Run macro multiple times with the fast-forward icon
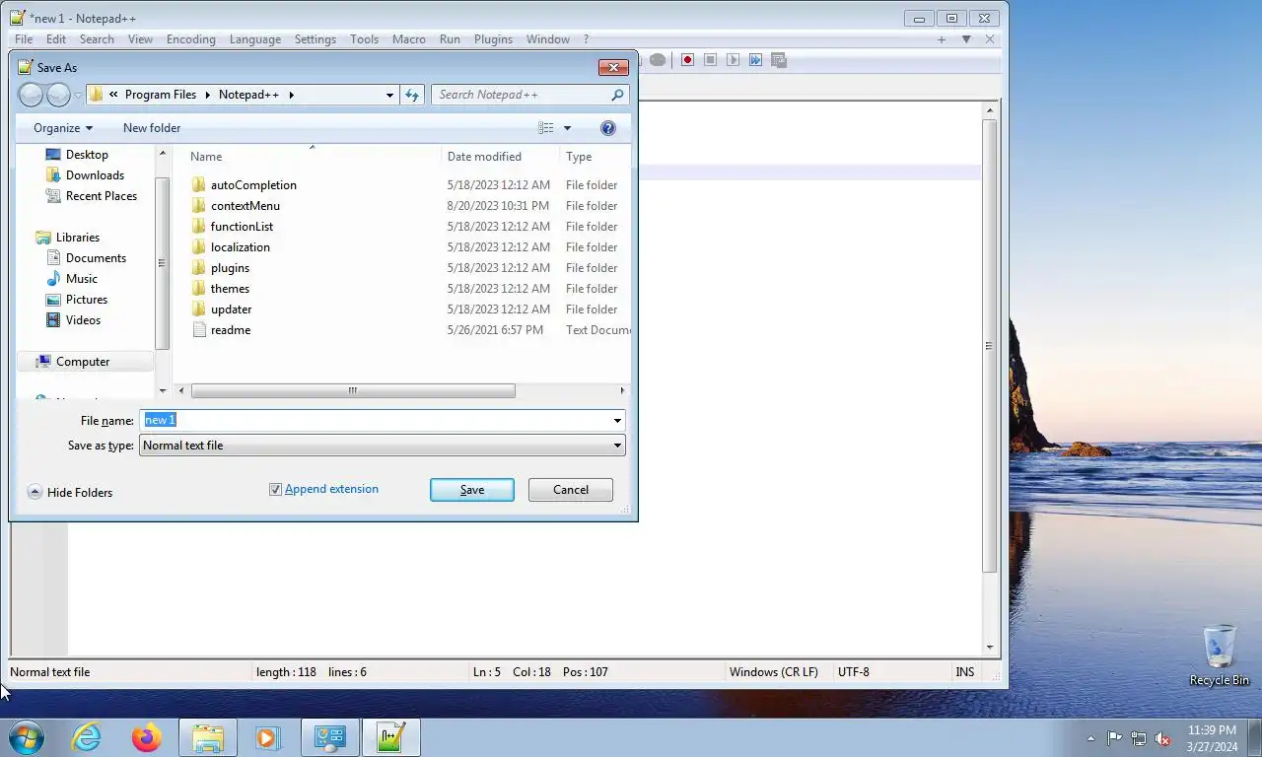 click(755, 60)
